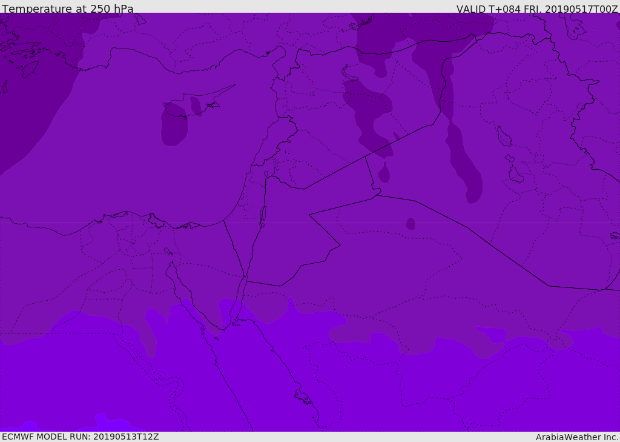Click the large dark purple area at top-left

coord(30,91)
